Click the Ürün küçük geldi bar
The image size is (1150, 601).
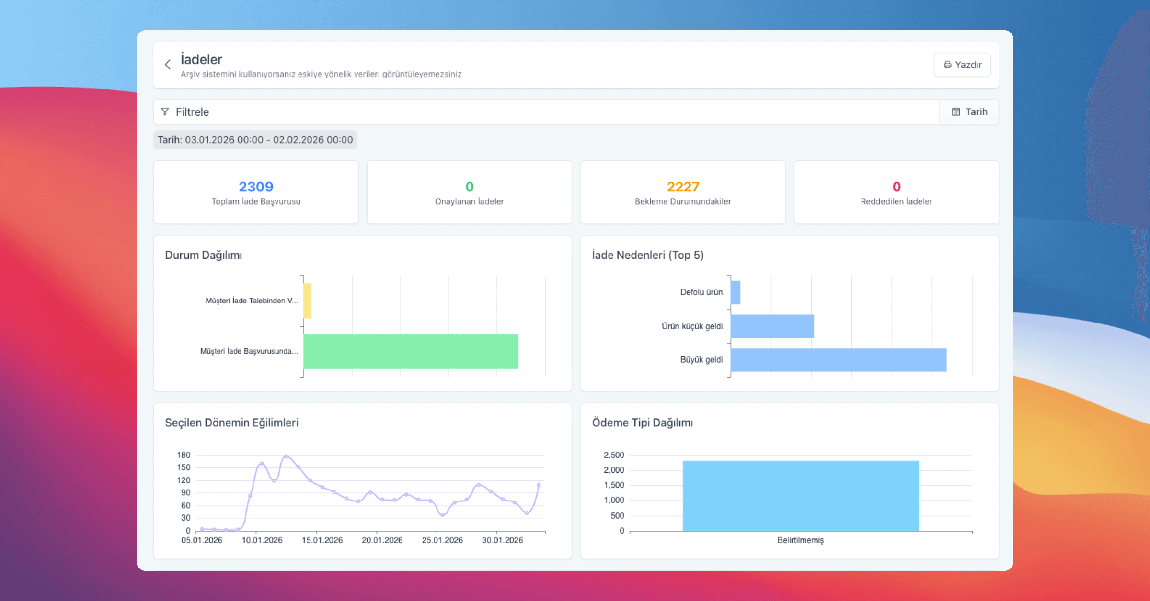pos(772,326)
